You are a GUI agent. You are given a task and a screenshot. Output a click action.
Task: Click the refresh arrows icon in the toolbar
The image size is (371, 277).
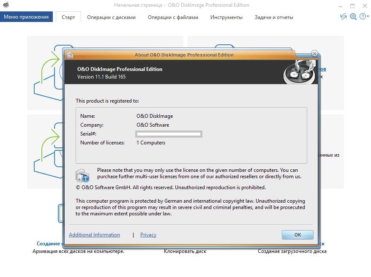[x=343, y=16]
